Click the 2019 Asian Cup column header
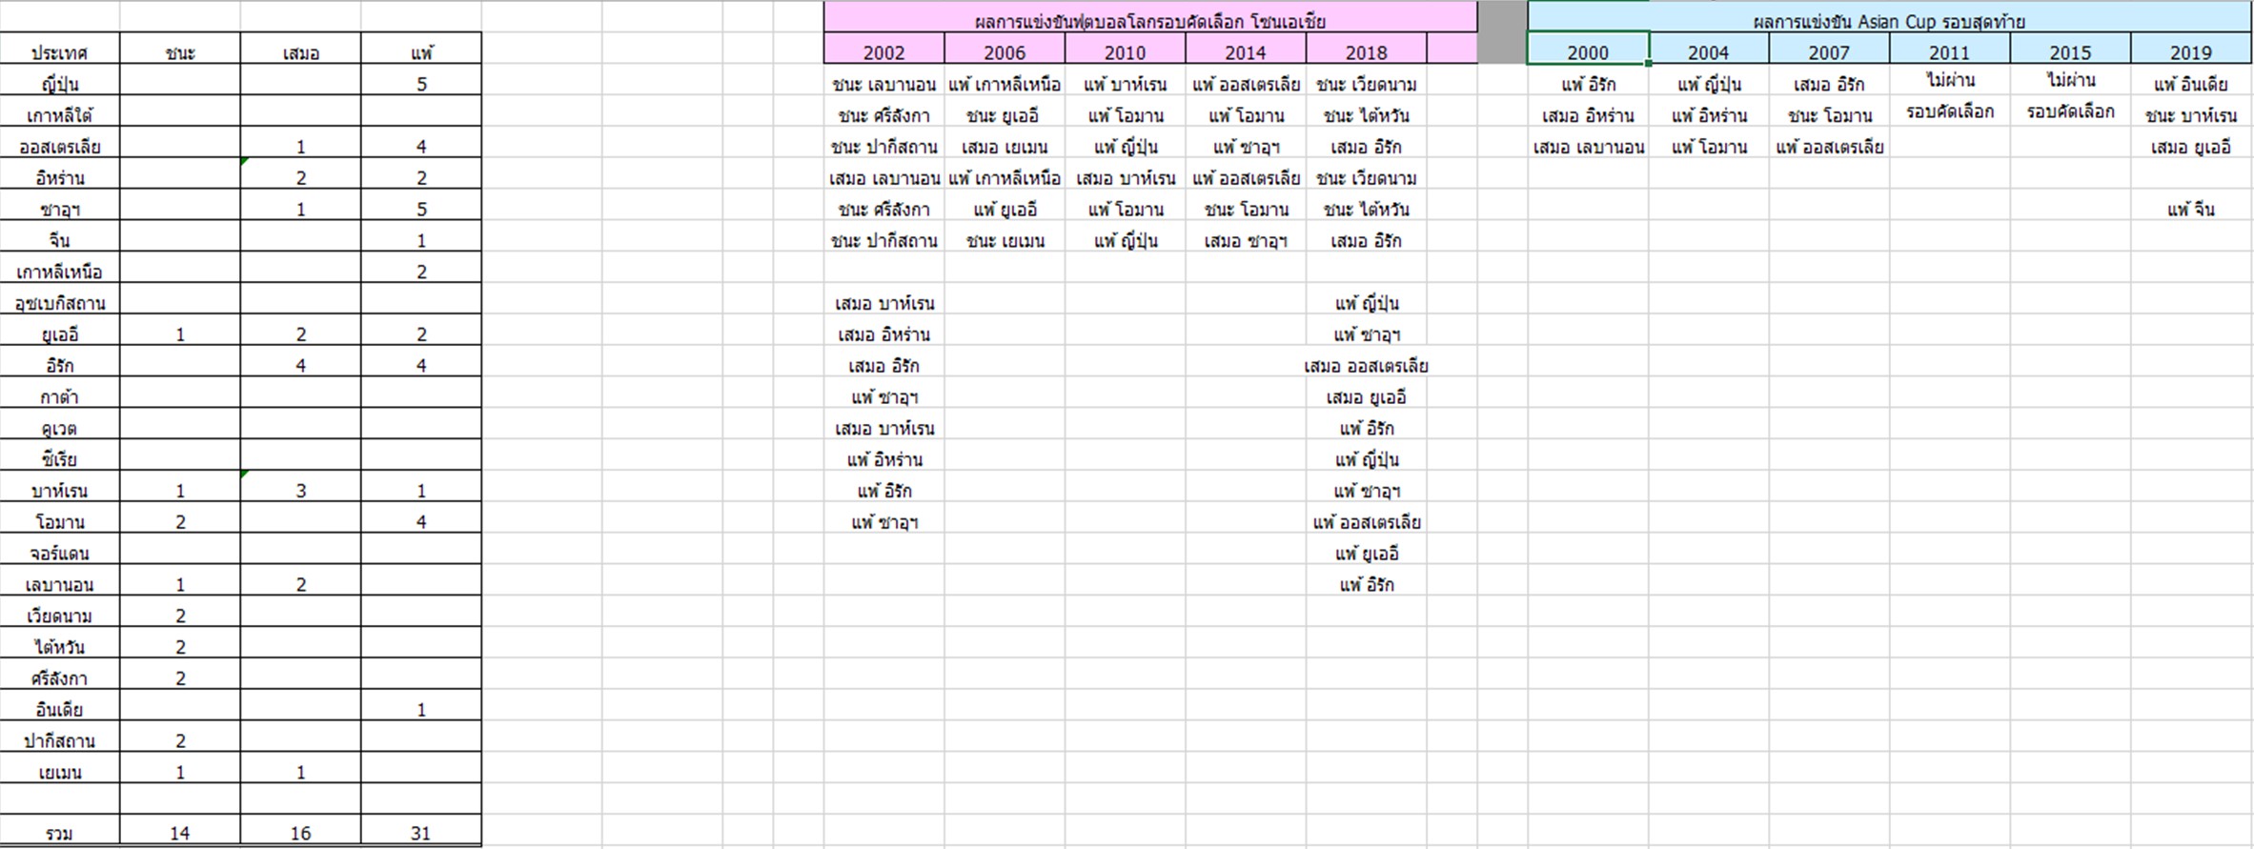2254x849 pixels. pos(2190,52)
